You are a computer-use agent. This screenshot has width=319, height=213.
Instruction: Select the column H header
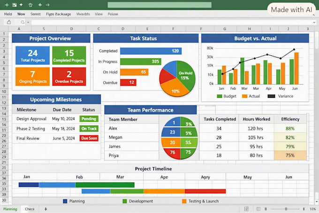pos(249,29)
